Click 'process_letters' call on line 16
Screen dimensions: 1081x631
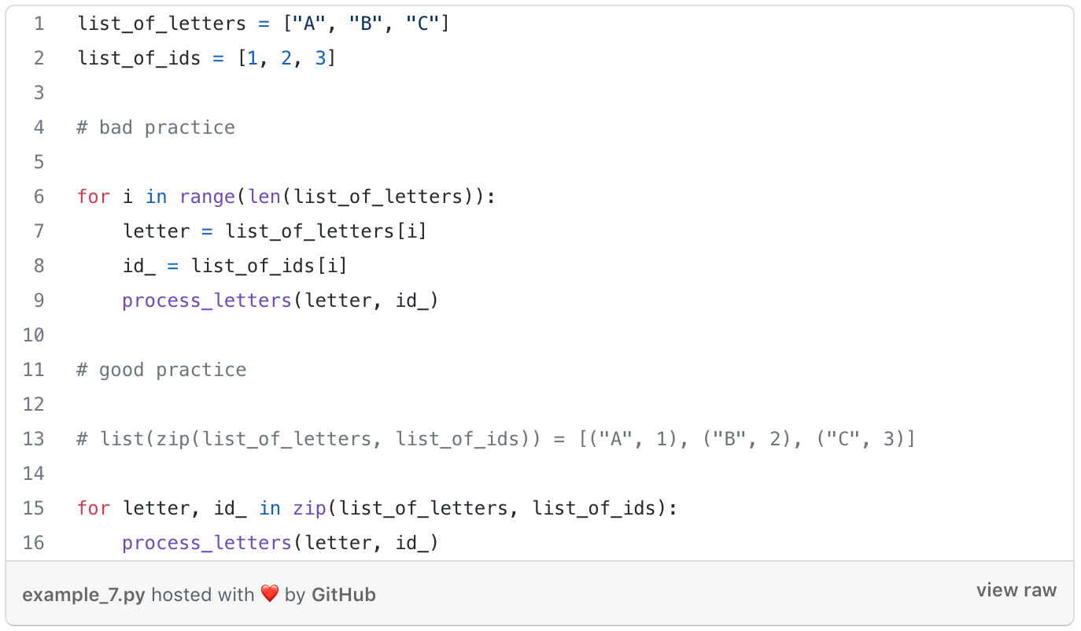(207, 543)
